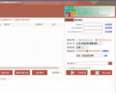Viewport: 116px width, 93px height.
Task: Click the 试听 preview link
Action: (105, 56)
